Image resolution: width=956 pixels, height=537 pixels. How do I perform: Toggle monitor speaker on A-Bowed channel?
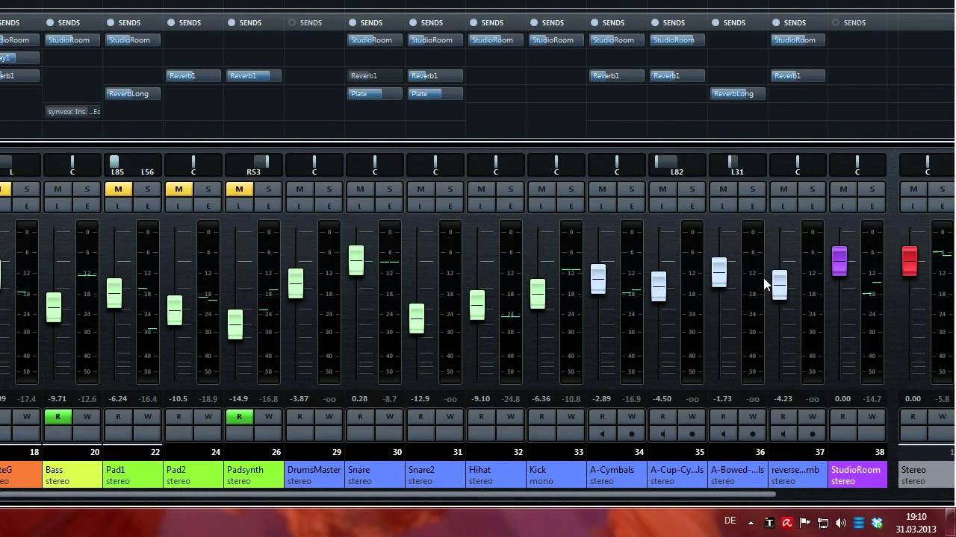(723, 433)
